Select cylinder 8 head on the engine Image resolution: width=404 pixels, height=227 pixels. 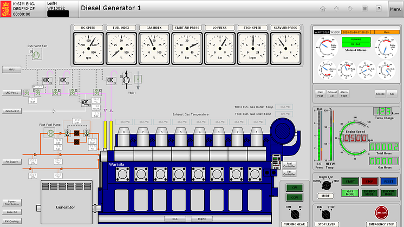[x=123, y=138]
